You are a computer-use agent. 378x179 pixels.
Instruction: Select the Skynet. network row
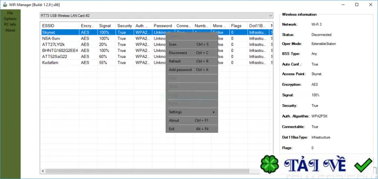click(x=157, y=32)
